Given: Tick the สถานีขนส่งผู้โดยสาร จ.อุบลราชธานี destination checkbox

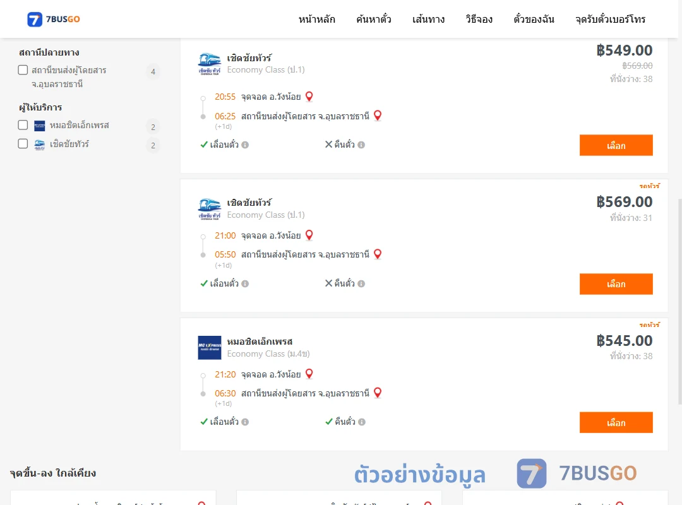Looking at the screenshot, I should [23, 70].
